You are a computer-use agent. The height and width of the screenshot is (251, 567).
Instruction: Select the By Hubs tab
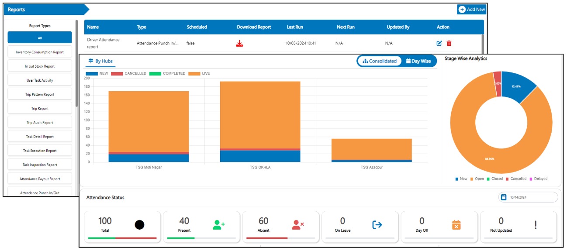[100, 61]
